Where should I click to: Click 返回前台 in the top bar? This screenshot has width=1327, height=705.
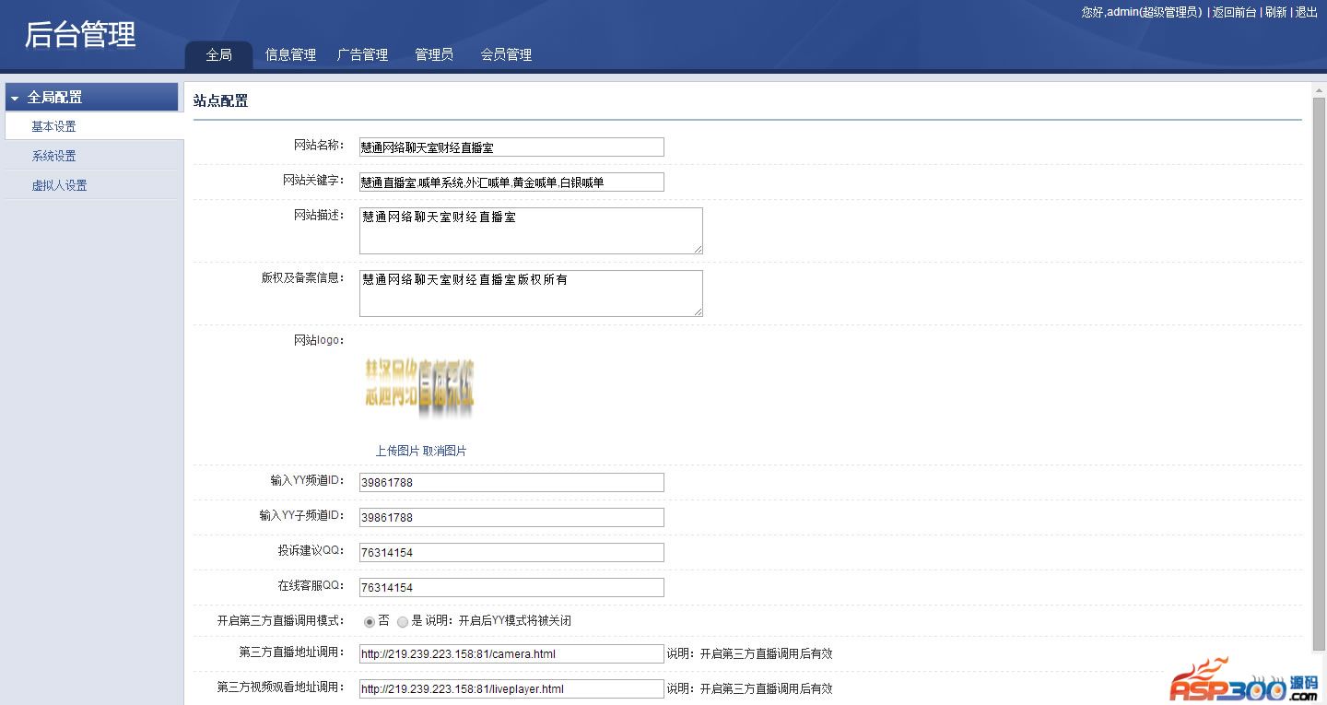pyautogui.click(x=1234, y=12)
